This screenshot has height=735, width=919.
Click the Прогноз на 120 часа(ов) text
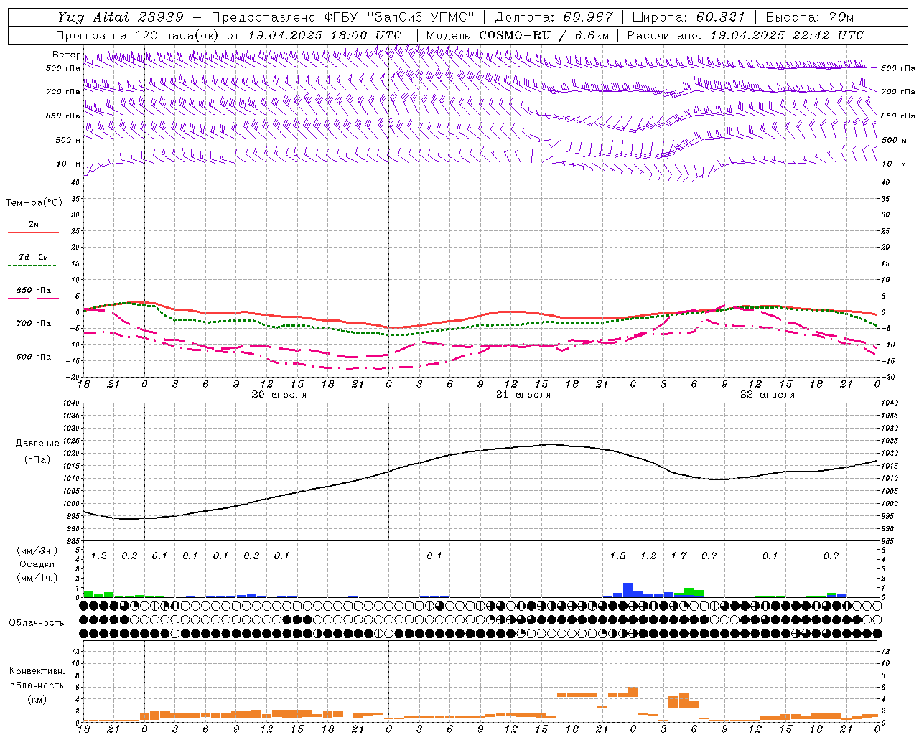[x=139, y=35]
